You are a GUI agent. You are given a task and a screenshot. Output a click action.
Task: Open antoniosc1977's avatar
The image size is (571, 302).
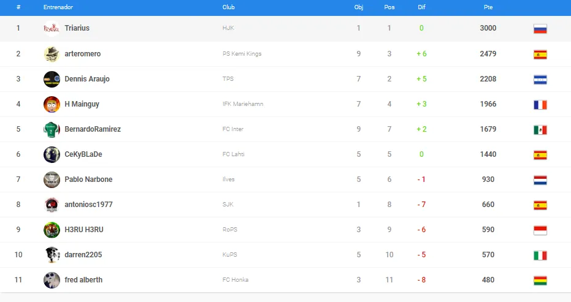(52, 205)
